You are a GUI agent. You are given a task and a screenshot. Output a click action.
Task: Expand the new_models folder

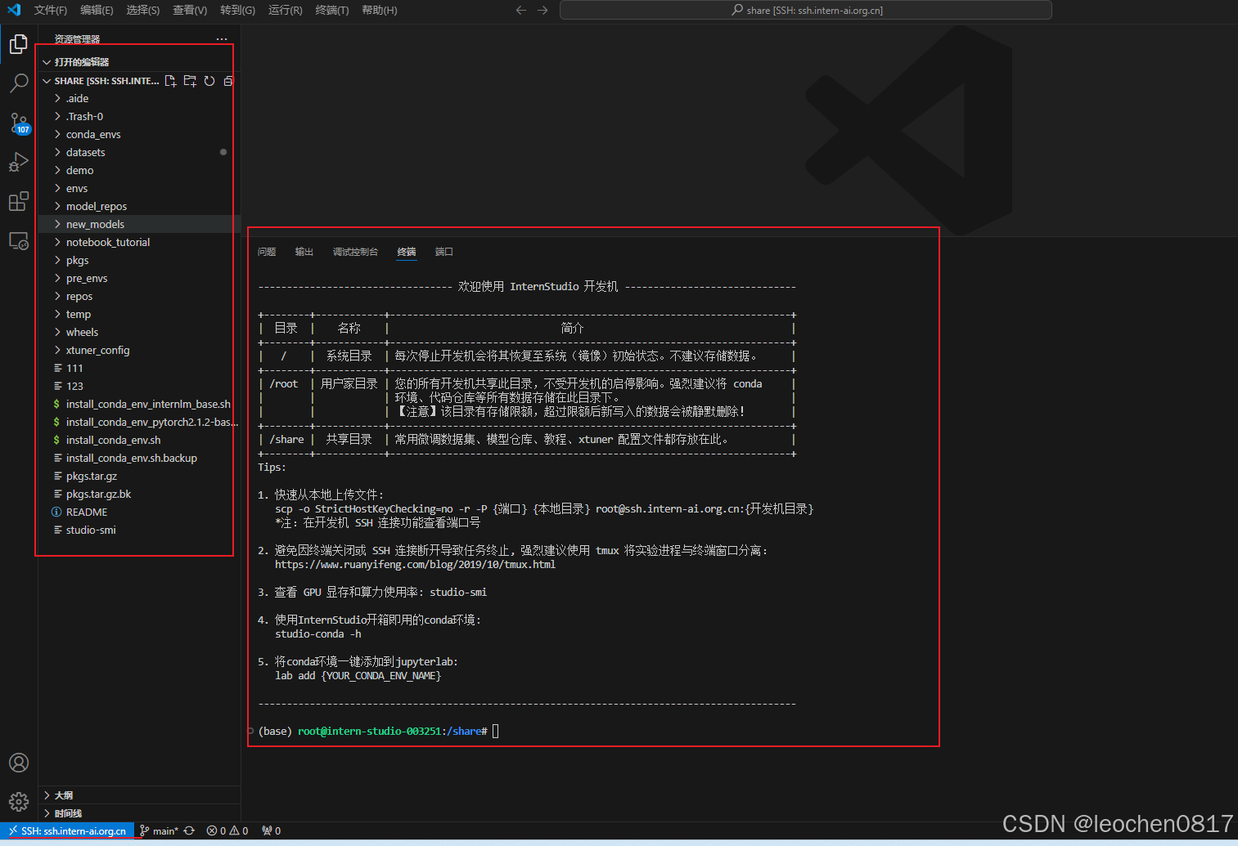[x=139, y=224]
